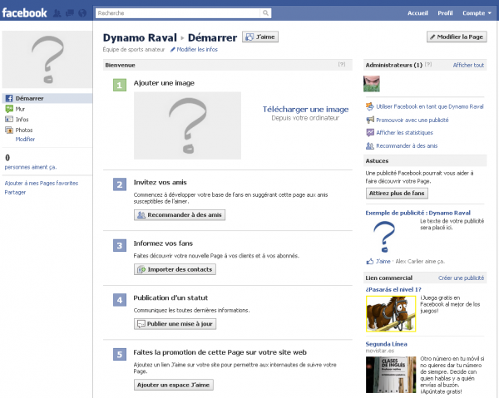Viewport: 499px width, 398px height.
Task: Click the administrator profile thumbnail
Action: [372, 84]
